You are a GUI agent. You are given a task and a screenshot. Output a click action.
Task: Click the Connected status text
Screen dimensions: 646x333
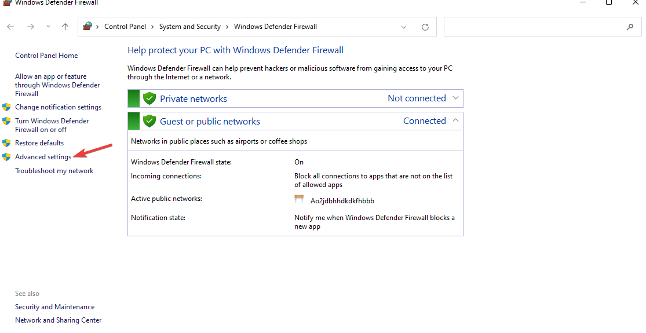pyautogui.click(x=424, y=121)
